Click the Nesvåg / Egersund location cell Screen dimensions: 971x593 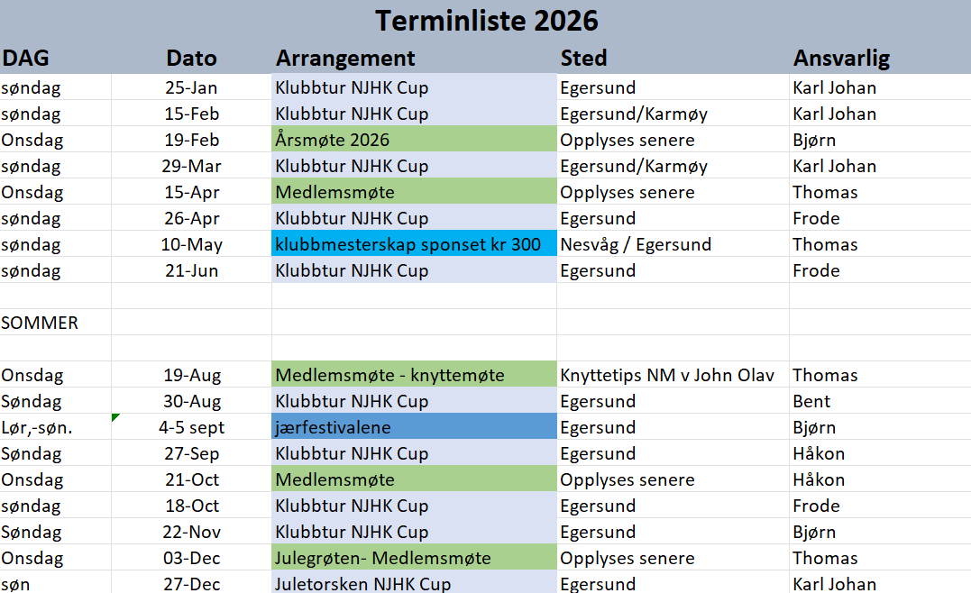[x=636, y=244]
